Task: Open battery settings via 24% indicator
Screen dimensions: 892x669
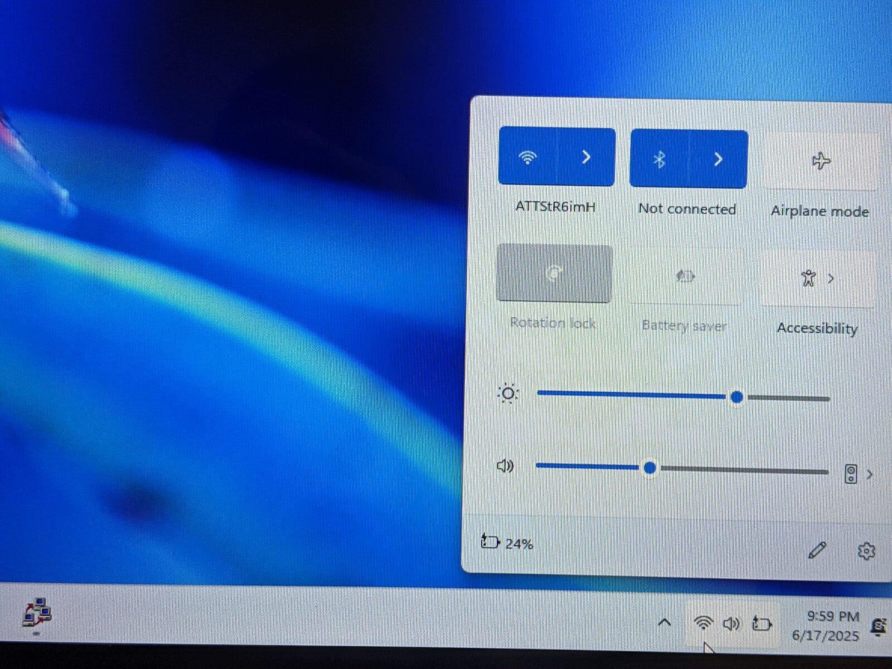Action: click(x=507, y=542)
